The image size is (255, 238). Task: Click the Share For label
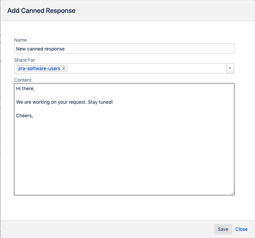25,60
